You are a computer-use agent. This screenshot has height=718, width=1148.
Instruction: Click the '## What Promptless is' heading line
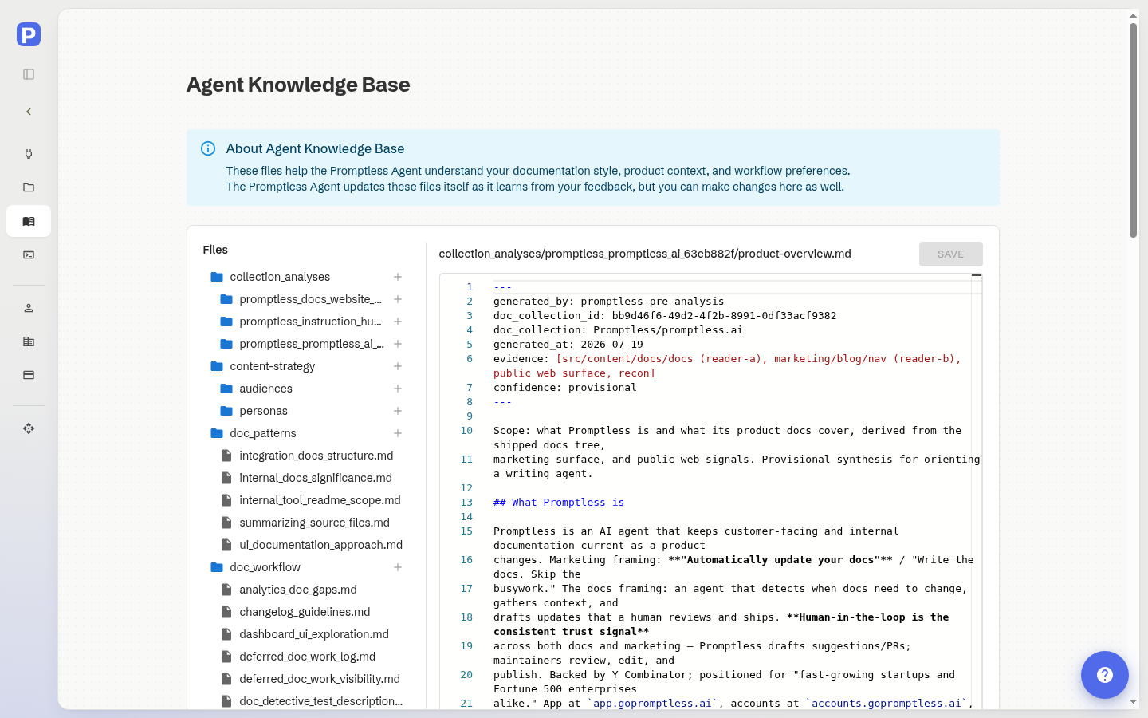click(559, 503)
